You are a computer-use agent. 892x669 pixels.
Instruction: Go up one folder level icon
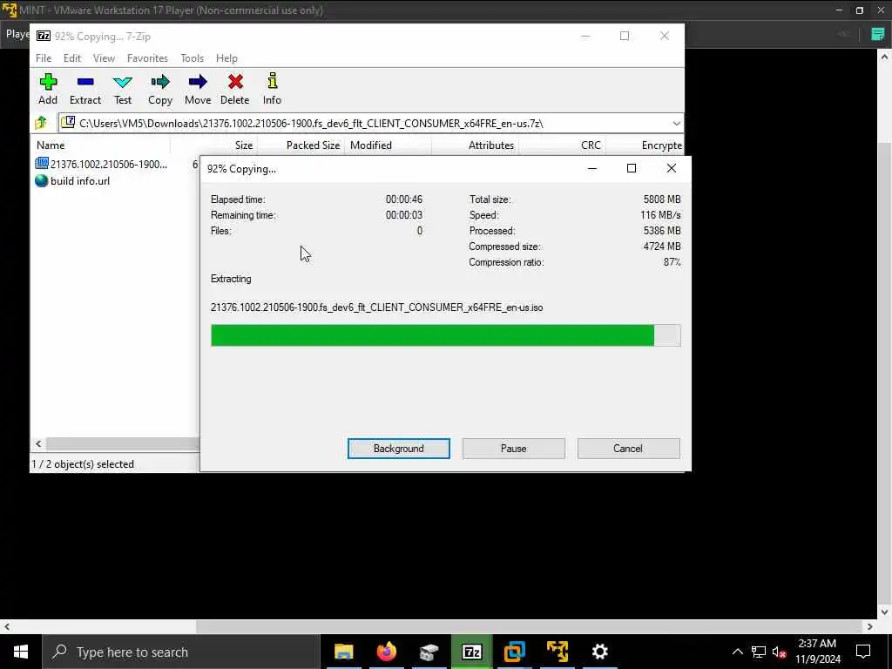tap(41, 123)
